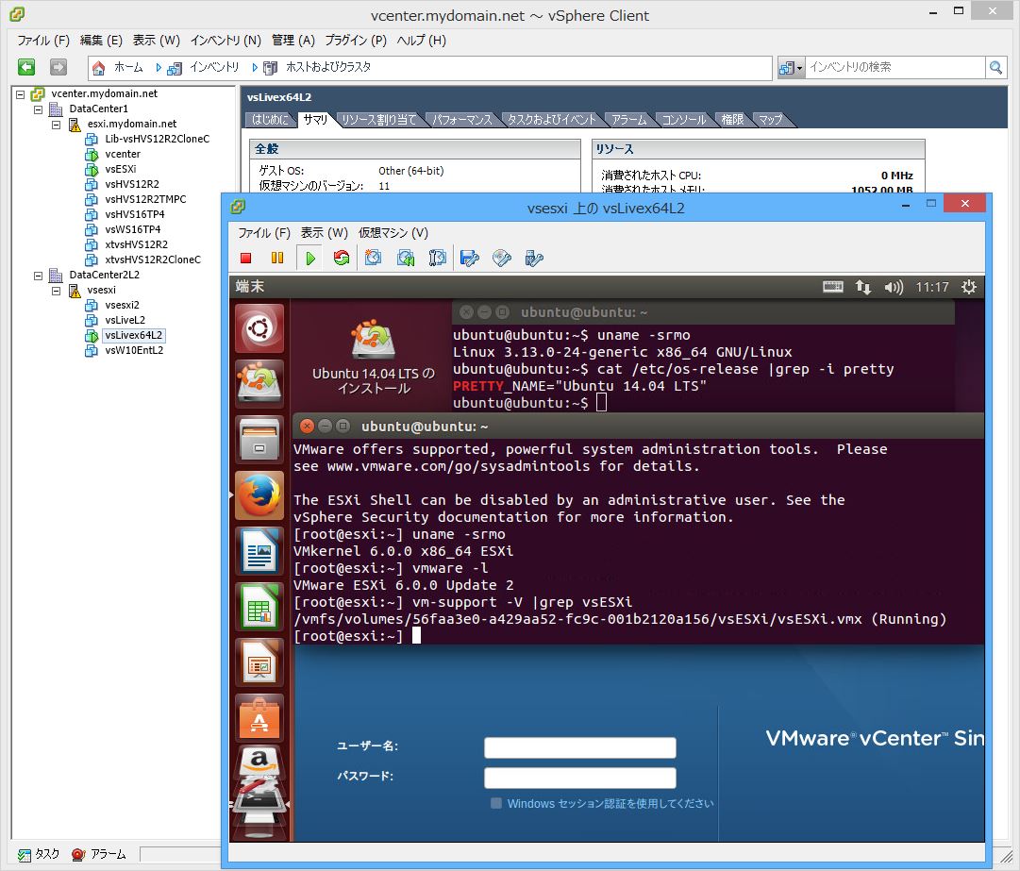Open the Snapshot Manager icon

click(437, 259)
